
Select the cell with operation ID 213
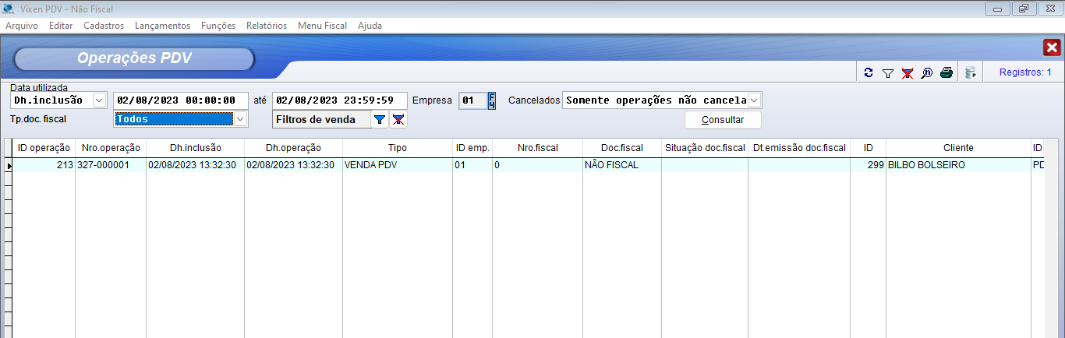click(44, 165)
